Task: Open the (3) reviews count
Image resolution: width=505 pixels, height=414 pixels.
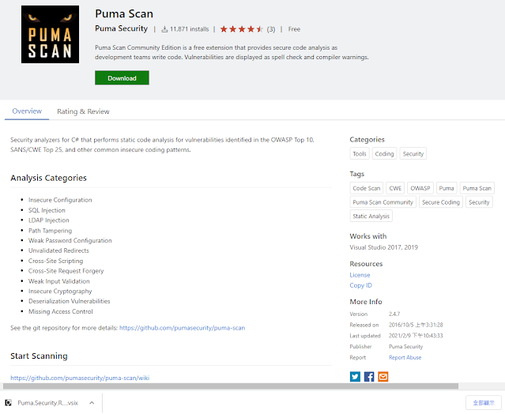Action: click(271, 29)
